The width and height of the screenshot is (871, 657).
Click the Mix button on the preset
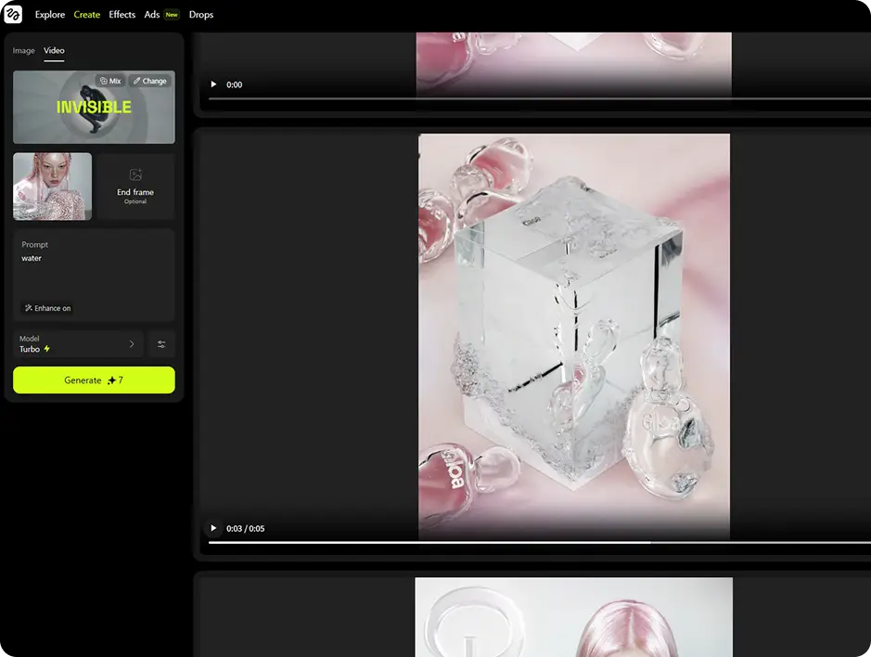coord(110,81)
